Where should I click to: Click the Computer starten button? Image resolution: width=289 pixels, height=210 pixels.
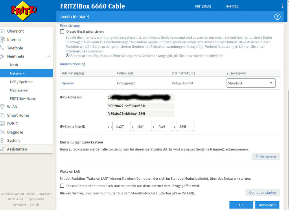click(x=262, y=192)
